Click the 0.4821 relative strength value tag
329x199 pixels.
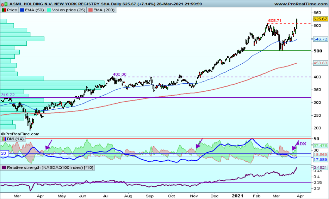point(320,167)
